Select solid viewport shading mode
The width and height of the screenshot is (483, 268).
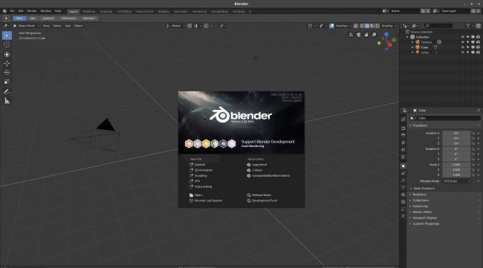pyautogui.click(x=367, y=26)
